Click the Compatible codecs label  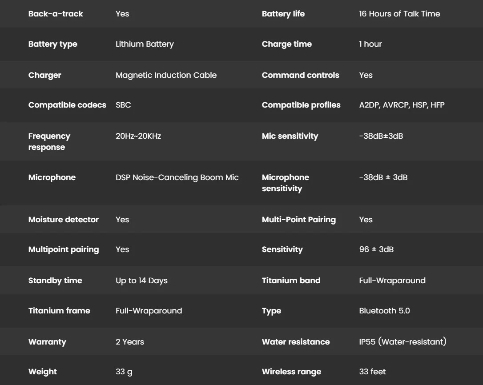click(67, 105)
